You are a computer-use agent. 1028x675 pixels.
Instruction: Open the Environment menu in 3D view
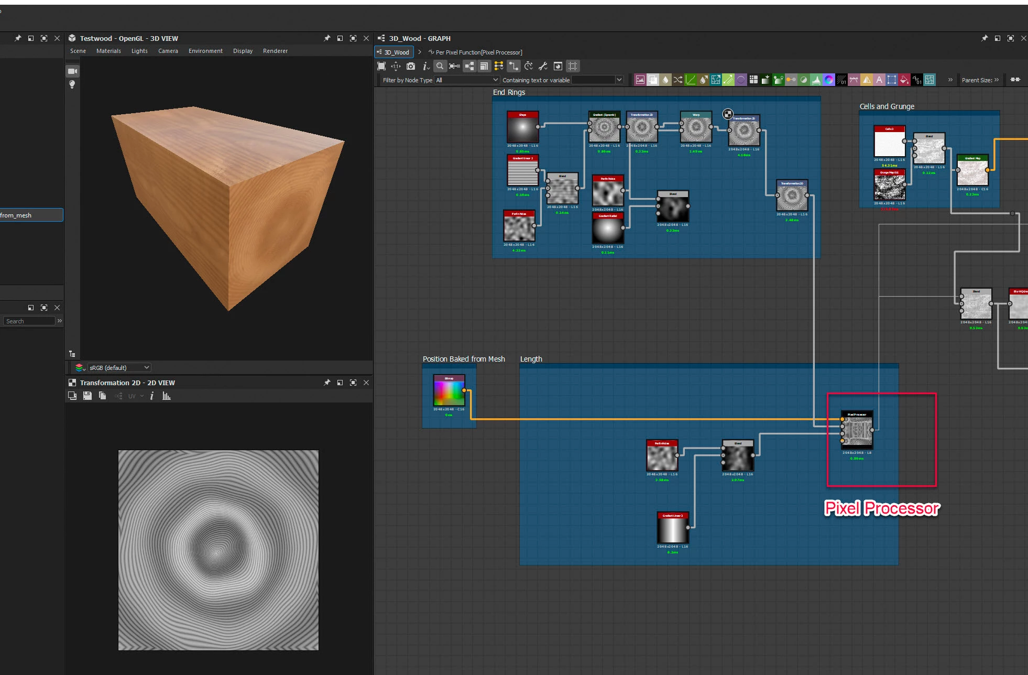pyautogui.click(x=205, y=51)
